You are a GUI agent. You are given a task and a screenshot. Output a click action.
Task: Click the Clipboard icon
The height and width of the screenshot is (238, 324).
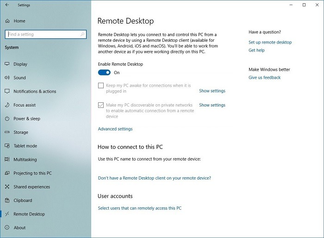7,200
